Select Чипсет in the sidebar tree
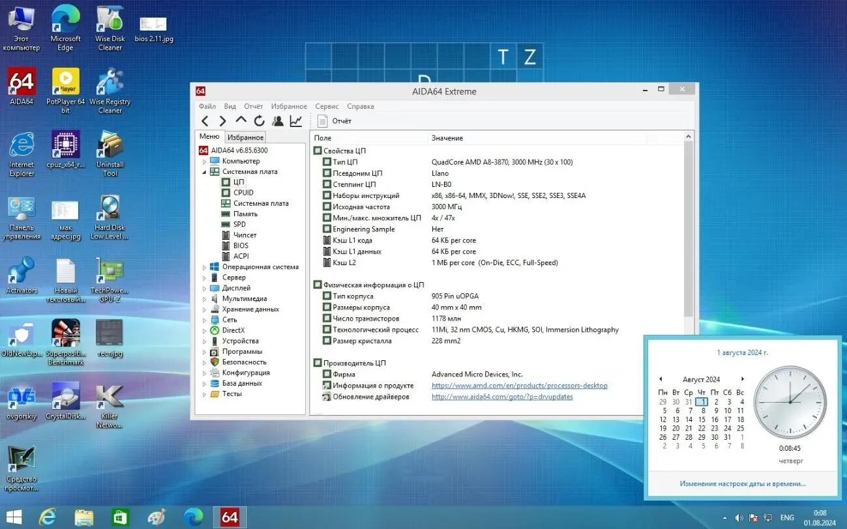This screenshot has height=529, width=847. click(245, 235)
